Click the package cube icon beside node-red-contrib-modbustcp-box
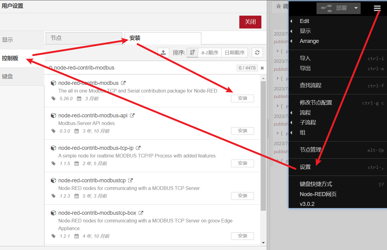The height and width of the screenshot is (250, 387). pos(53,213)
